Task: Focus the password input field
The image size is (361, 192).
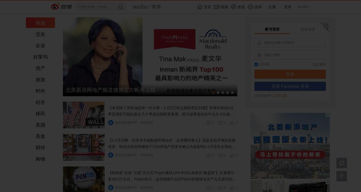Action: (x=290, y=55)
